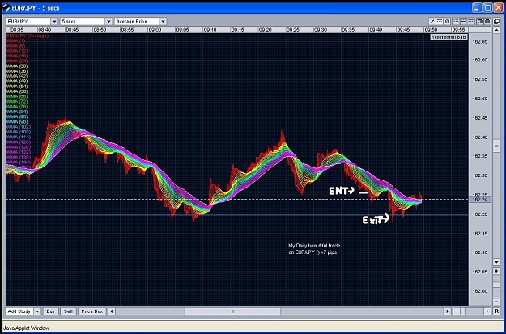This screenshot has height=334, width=506.
Task: Click the 09:30 time axis label
Action: point(321,30)
